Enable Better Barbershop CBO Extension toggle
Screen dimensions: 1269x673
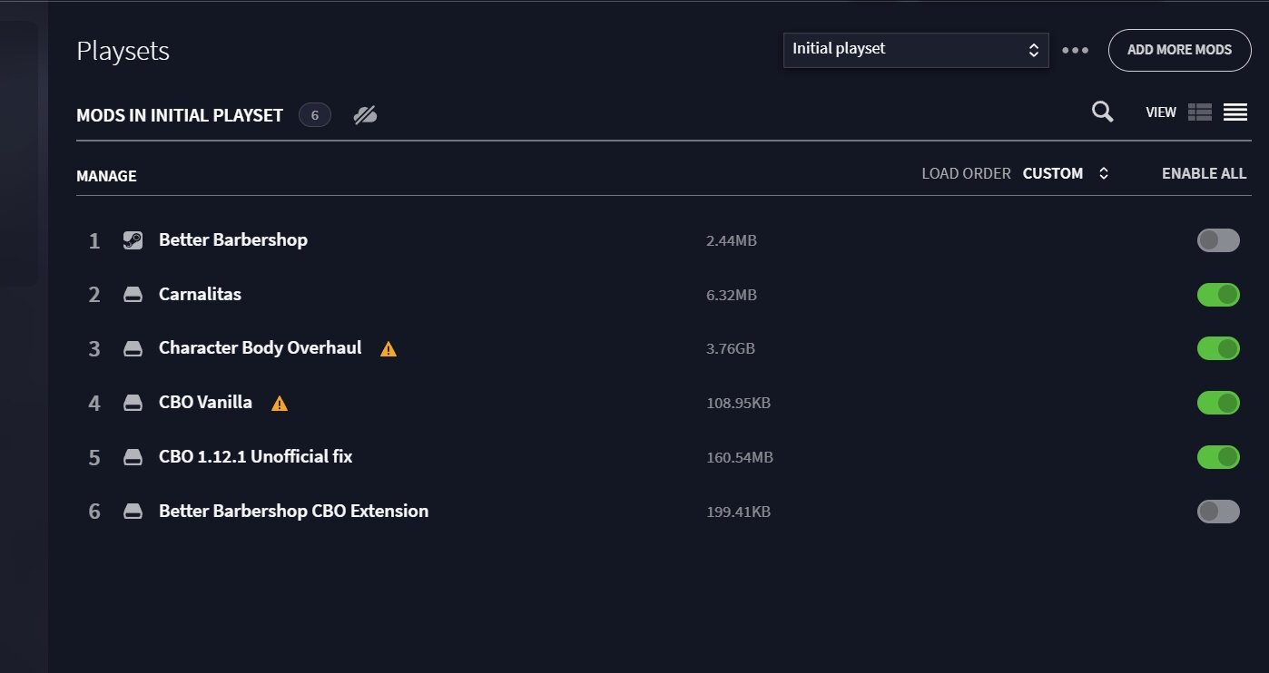1218,512
